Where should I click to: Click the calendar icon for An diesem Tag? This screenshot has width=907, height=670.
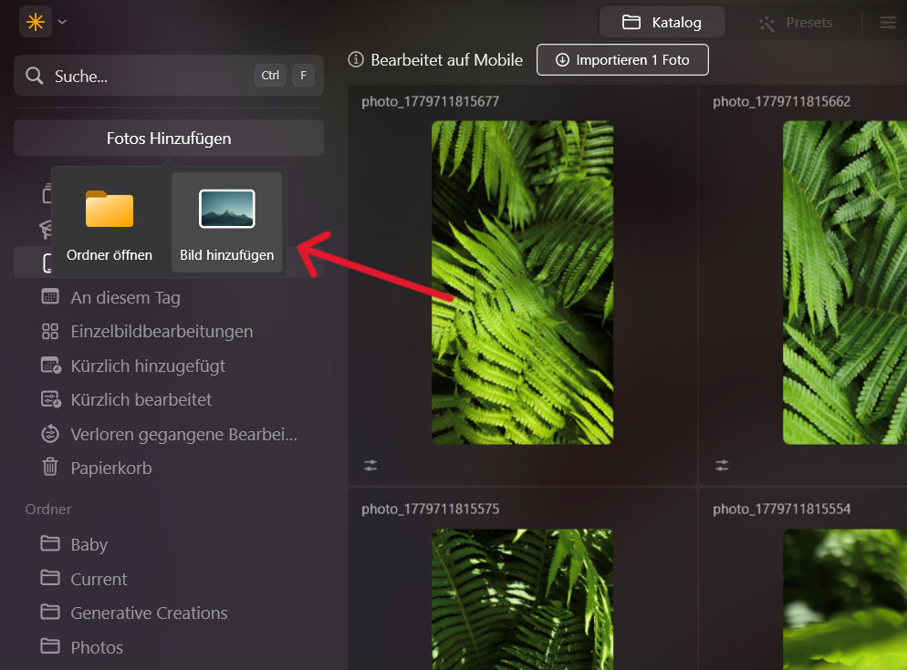point(50,297)
